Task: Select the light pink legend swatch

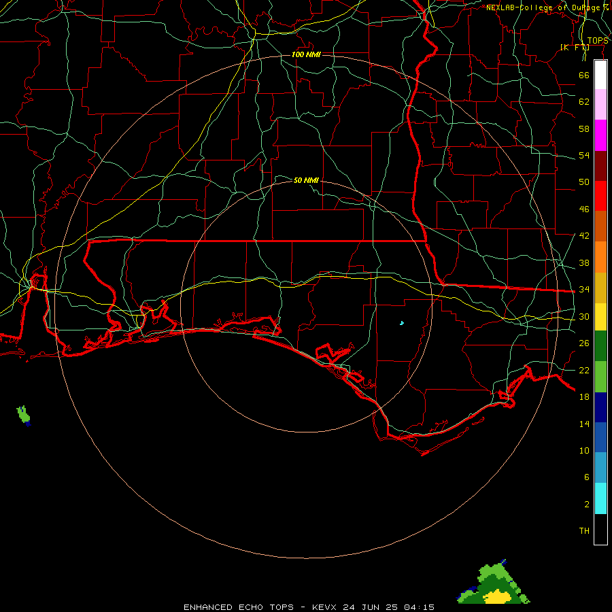Action: pyautogui.click(x=600, y=104)
